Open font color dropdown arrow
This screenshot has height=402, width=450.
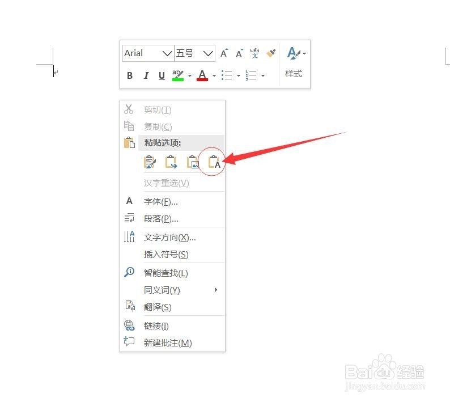pos(214,76)
